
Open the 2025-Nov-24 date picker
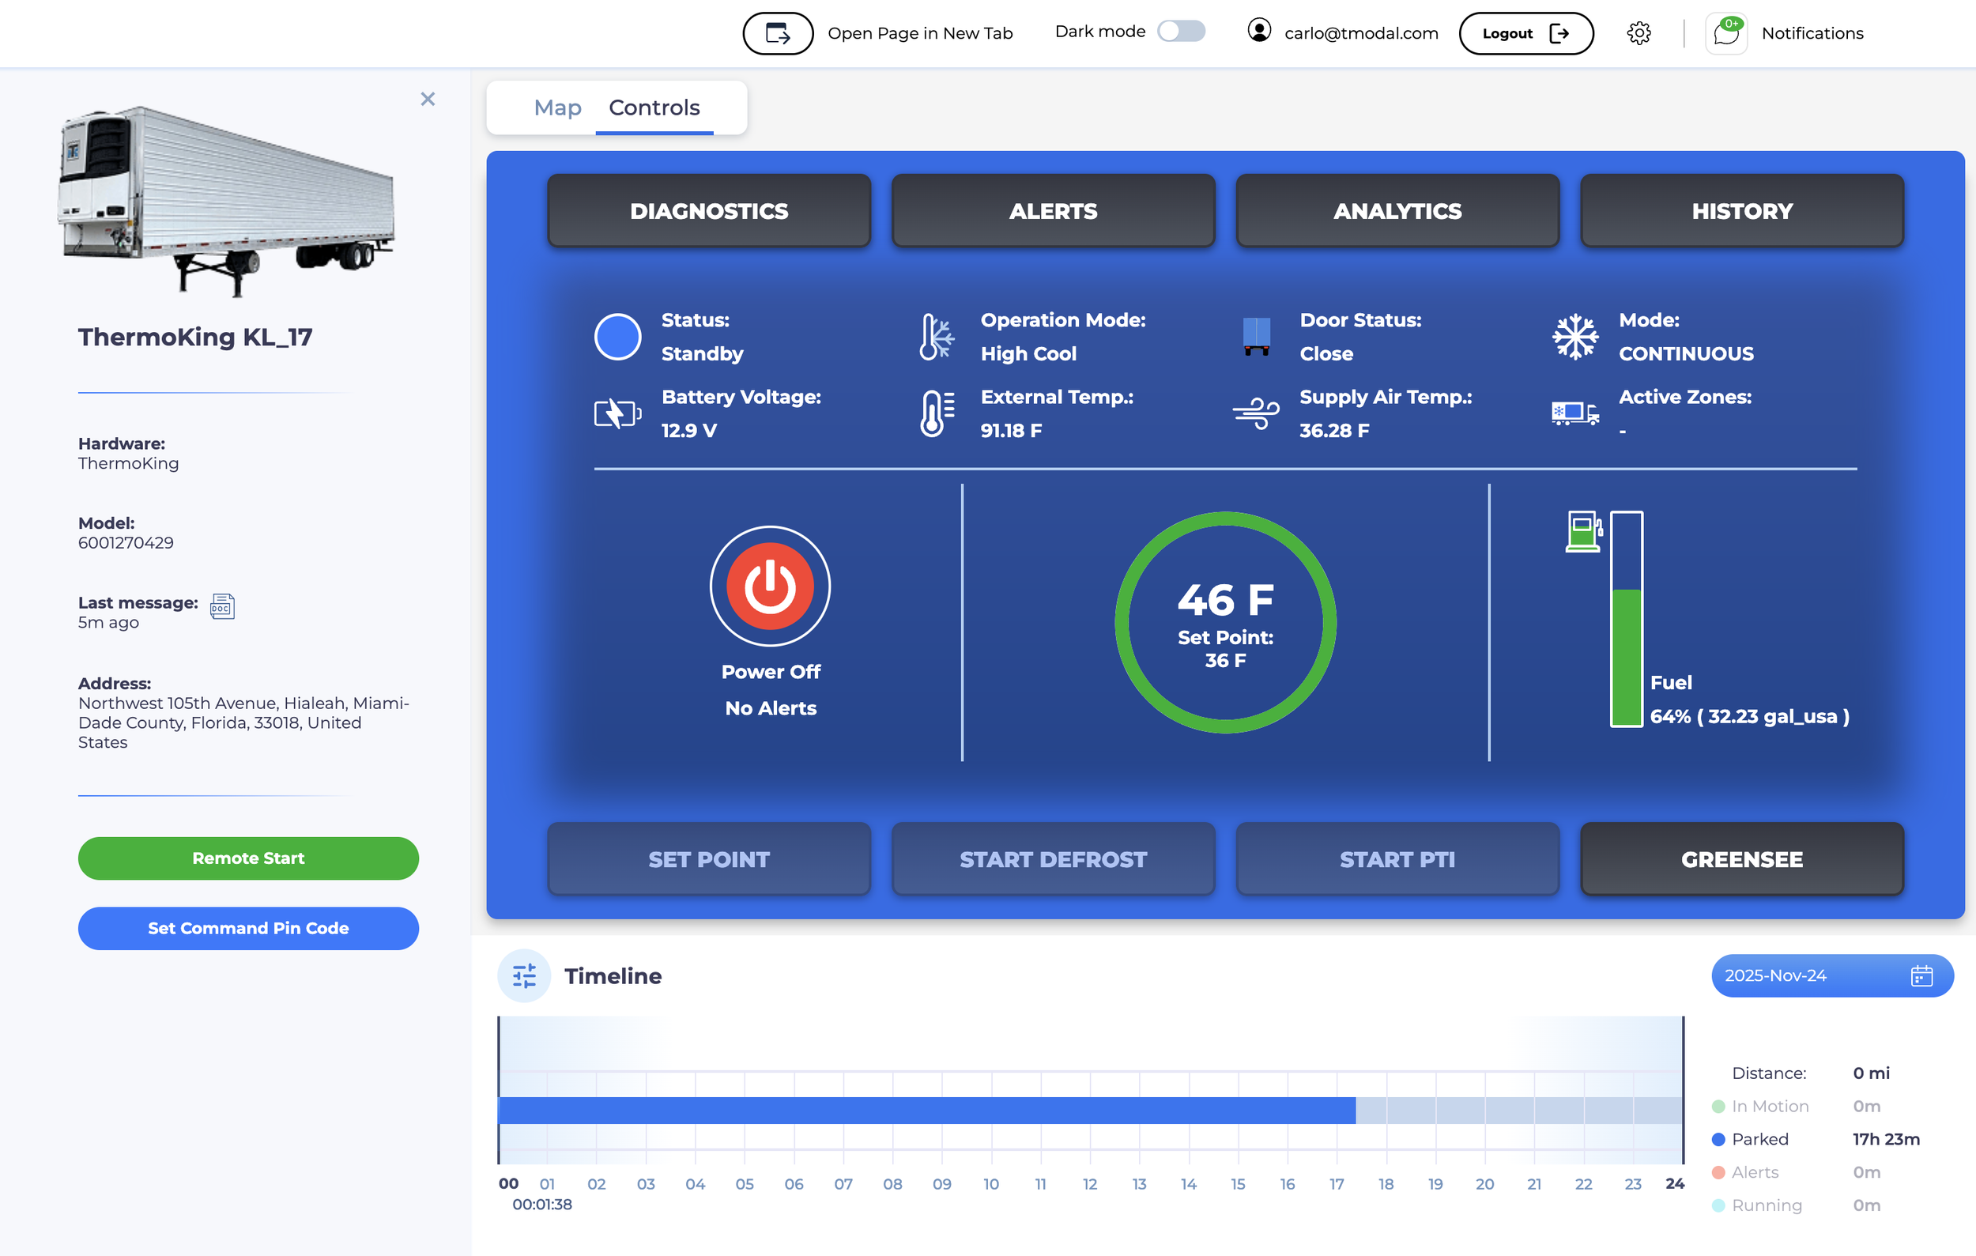[x=1831, y=975]
